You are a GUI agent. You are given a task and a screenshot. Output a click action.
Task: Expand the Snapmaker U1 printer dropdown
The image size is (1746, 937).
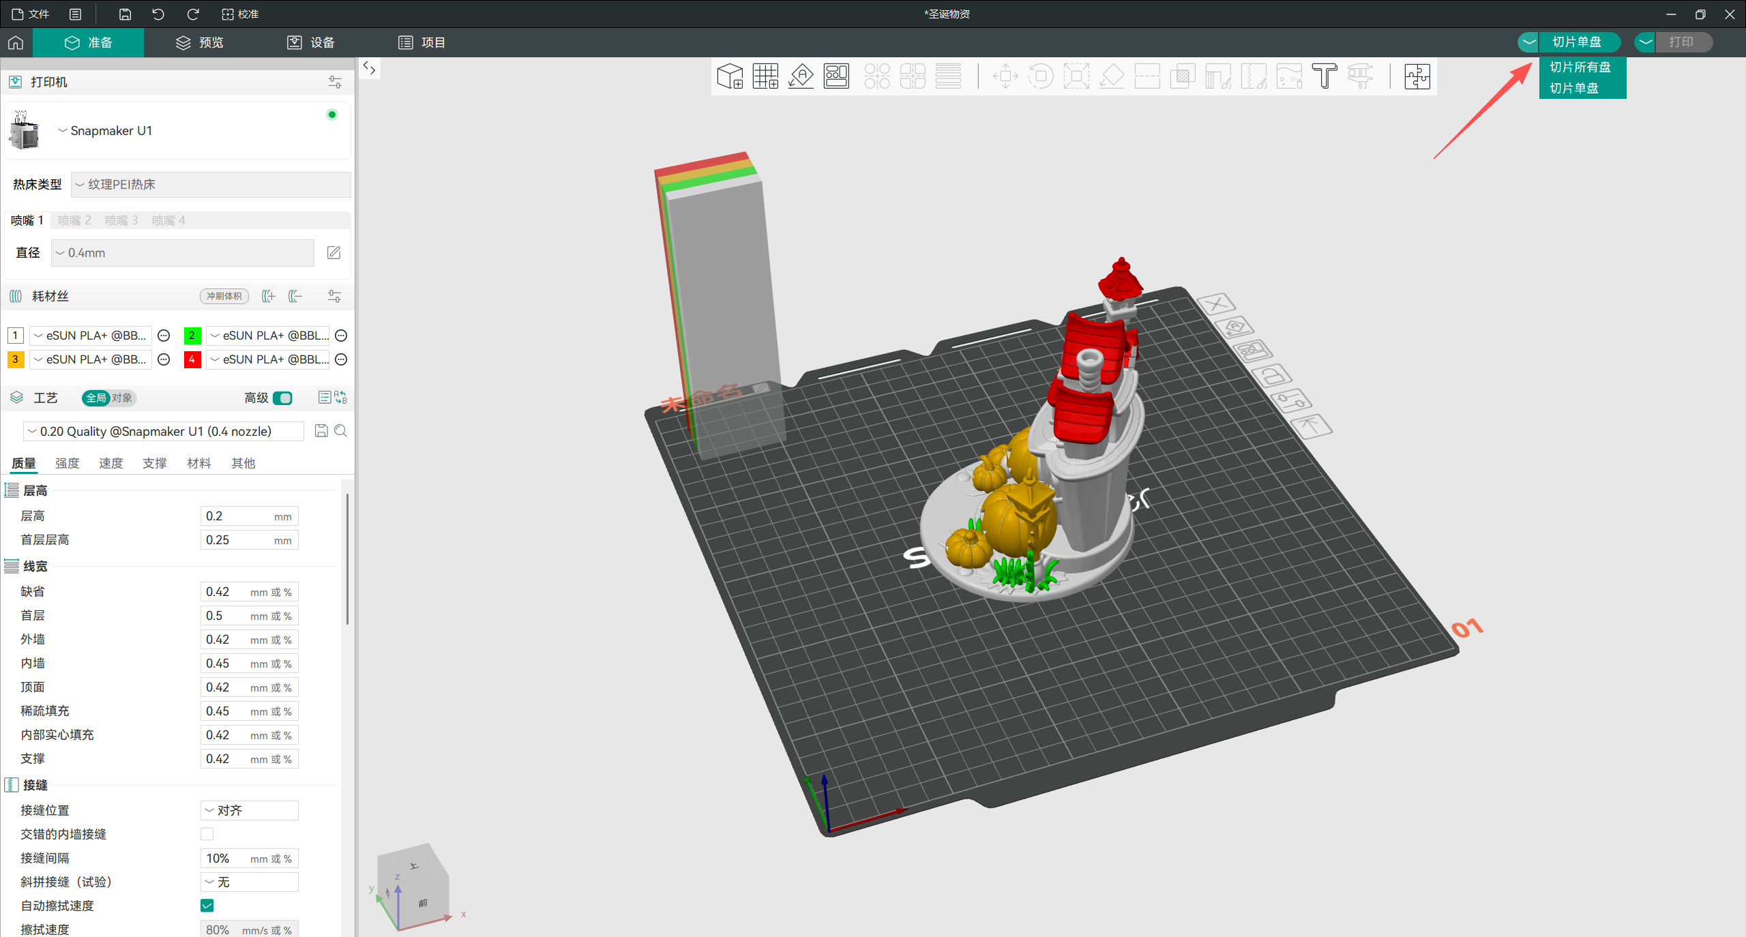[109, 131]
